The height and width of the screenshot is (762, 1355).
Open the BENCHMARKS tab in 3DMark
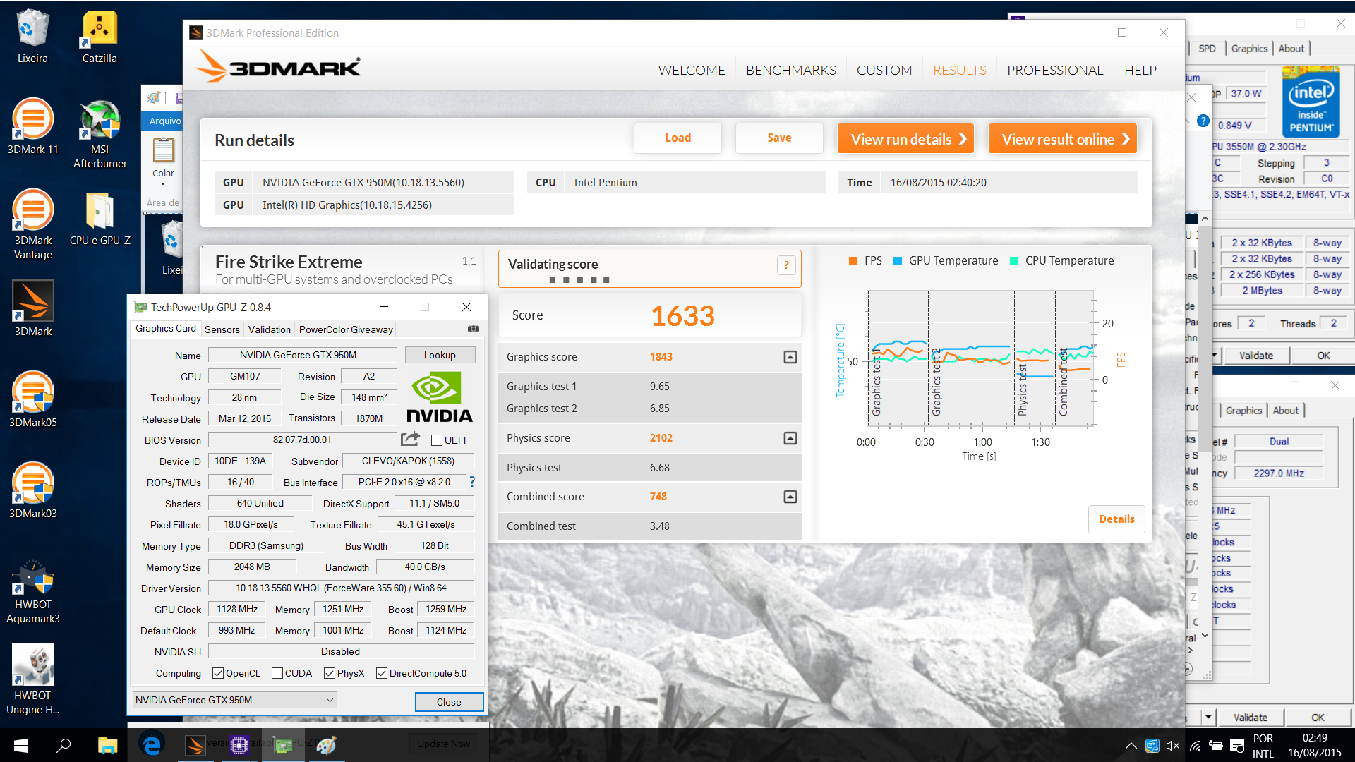[x=791, y=70]
